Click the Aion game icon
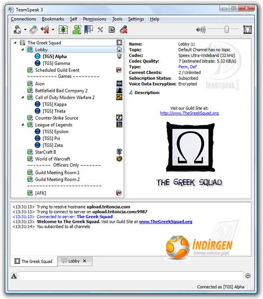 point(119,84)
